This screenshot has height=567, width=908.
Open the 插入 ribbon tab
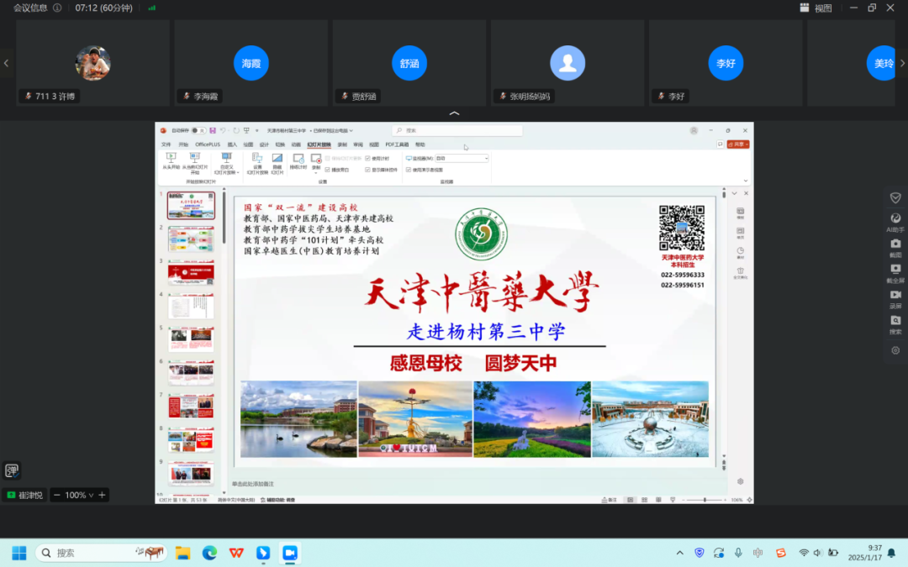pyautogui.click(x=232, y=144)
